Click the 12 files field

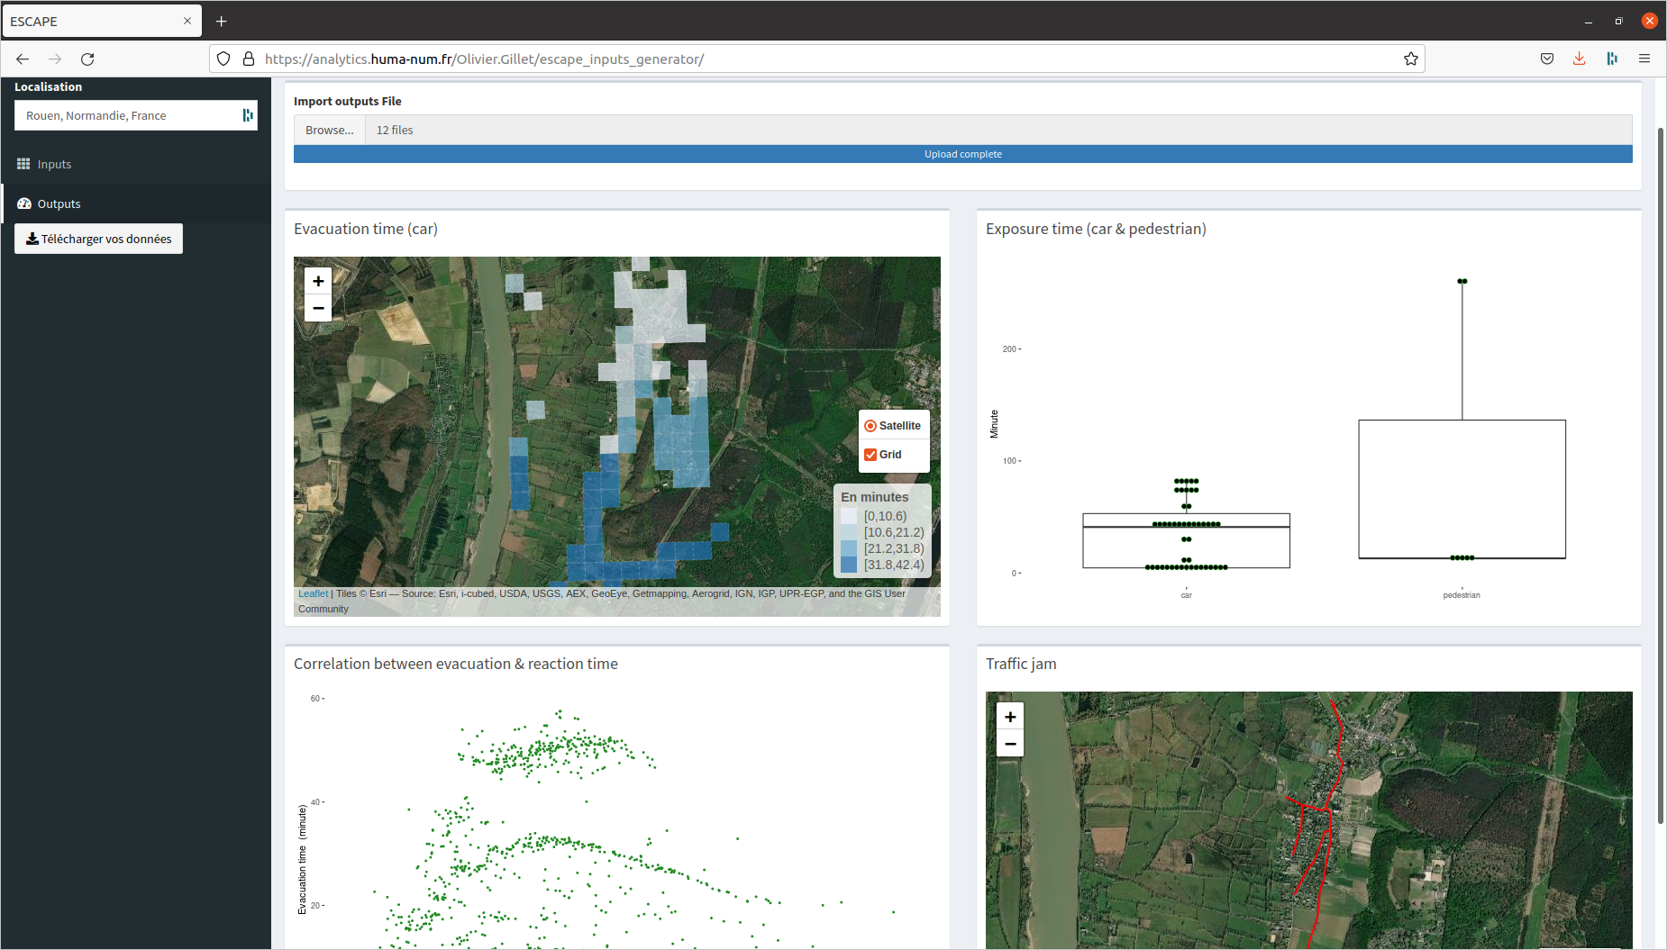pos(998,130)
